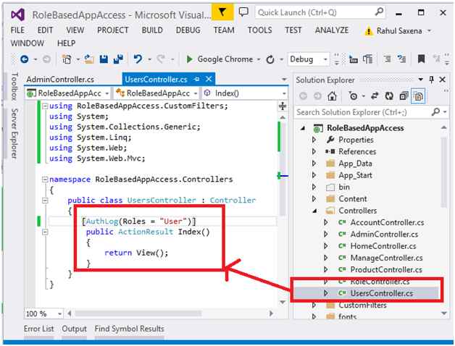Open Find Symbol Results tab
This screenshot has width=455, height=346.
coord(130,329)
